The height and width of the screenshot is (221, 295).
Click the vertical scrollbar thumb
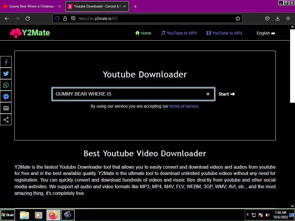coord(293,66)
